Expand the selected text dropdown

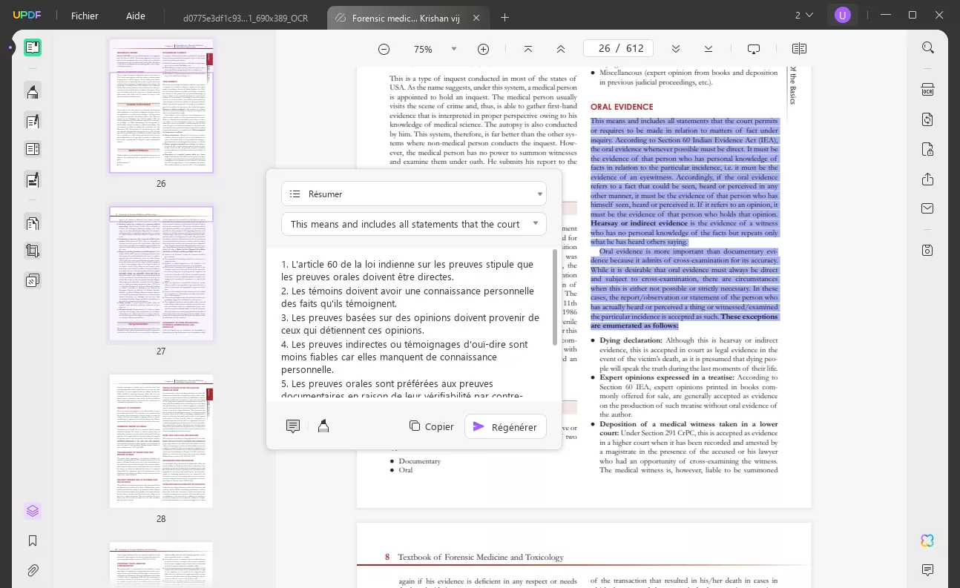tap(414, 224)
